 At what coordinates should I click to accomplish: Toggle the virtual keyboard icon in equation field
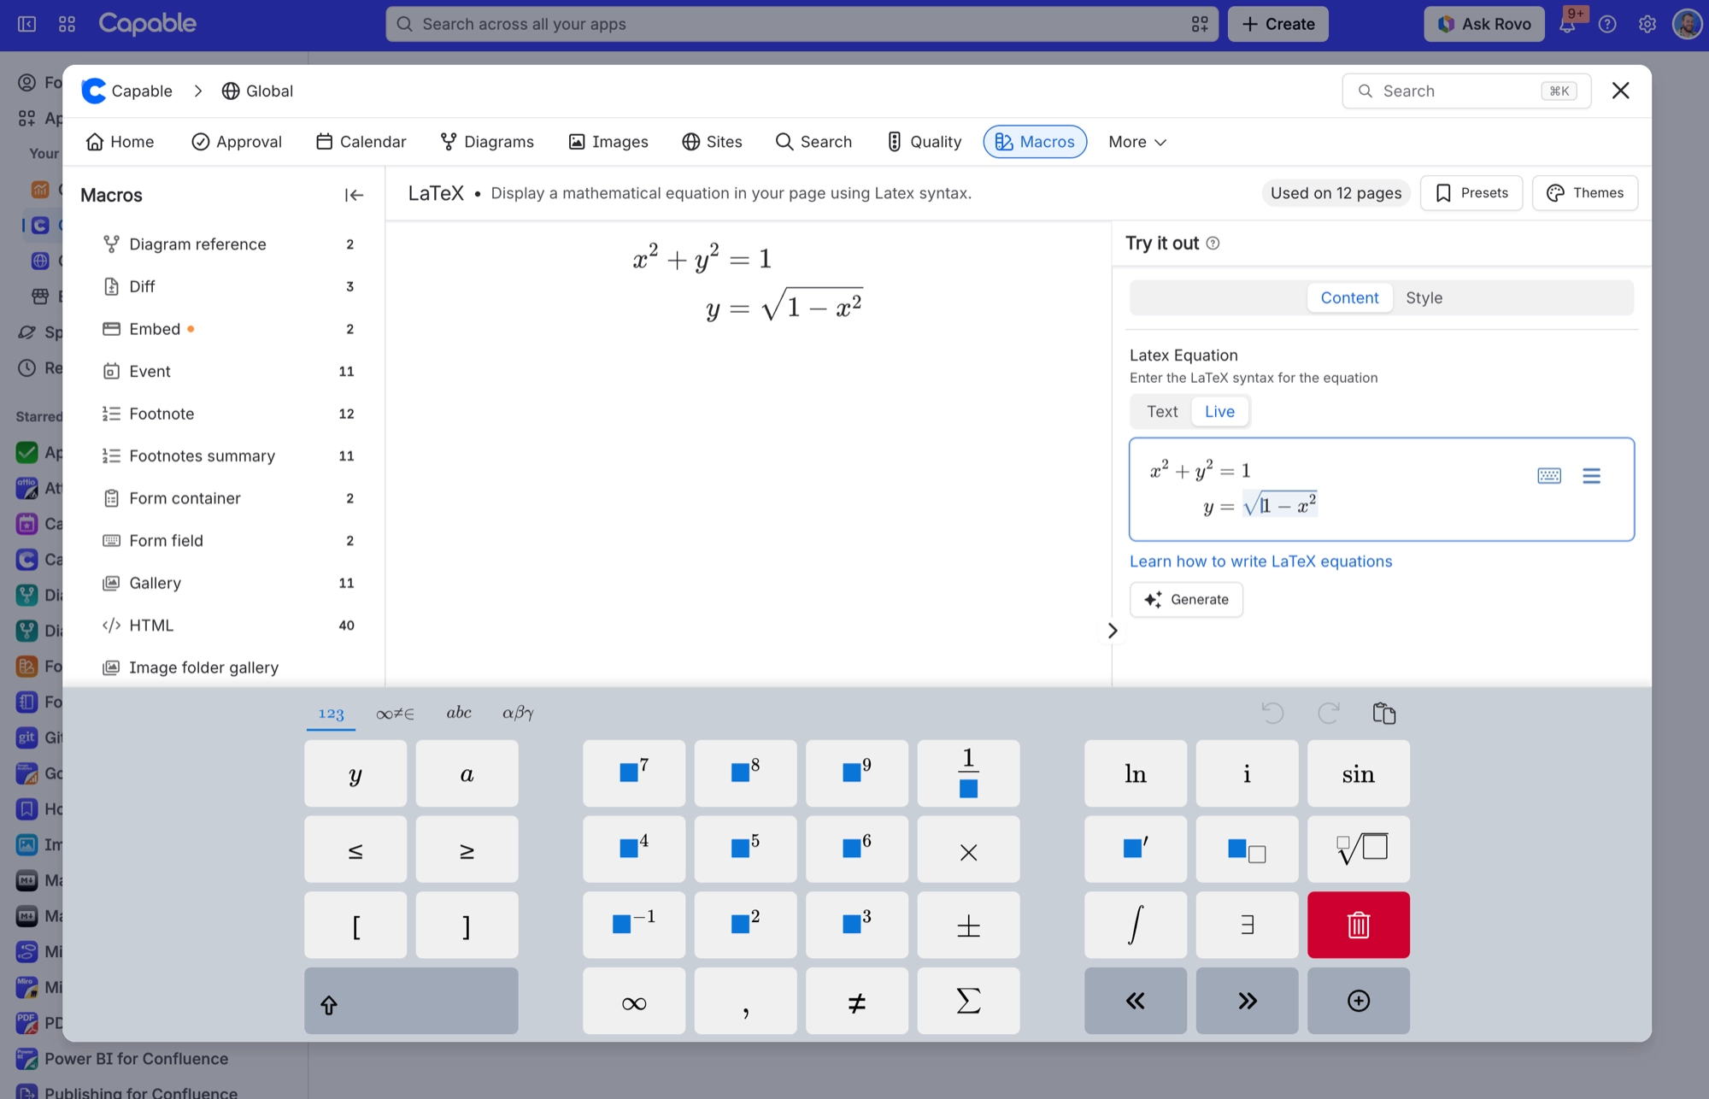1549,476
